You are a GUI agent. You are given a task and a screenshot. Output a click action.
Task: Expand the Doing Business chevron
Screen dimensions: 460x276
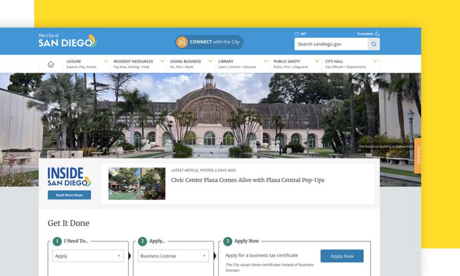click(210, 62)
